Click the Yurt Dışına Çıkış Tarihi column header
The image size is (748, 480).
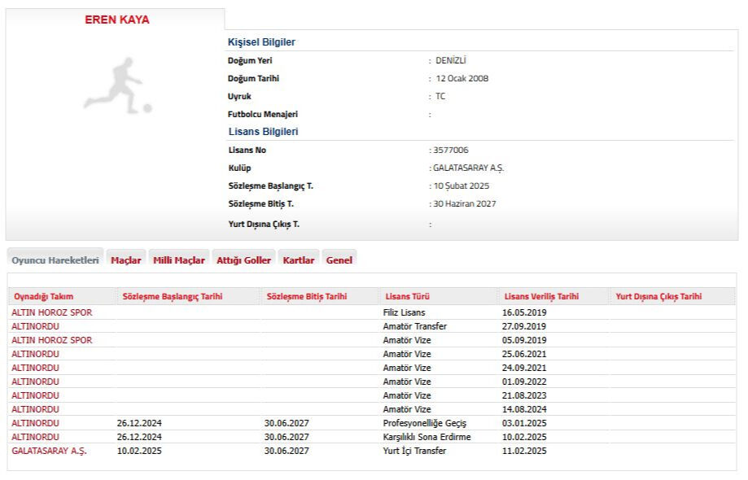tap(658, 297)
